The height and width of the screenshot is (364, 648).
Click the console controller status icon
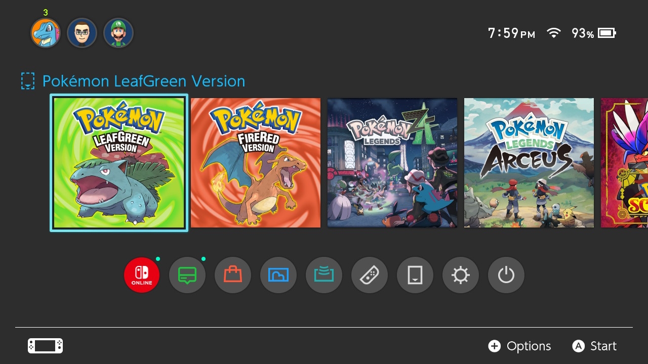point(46,346)
